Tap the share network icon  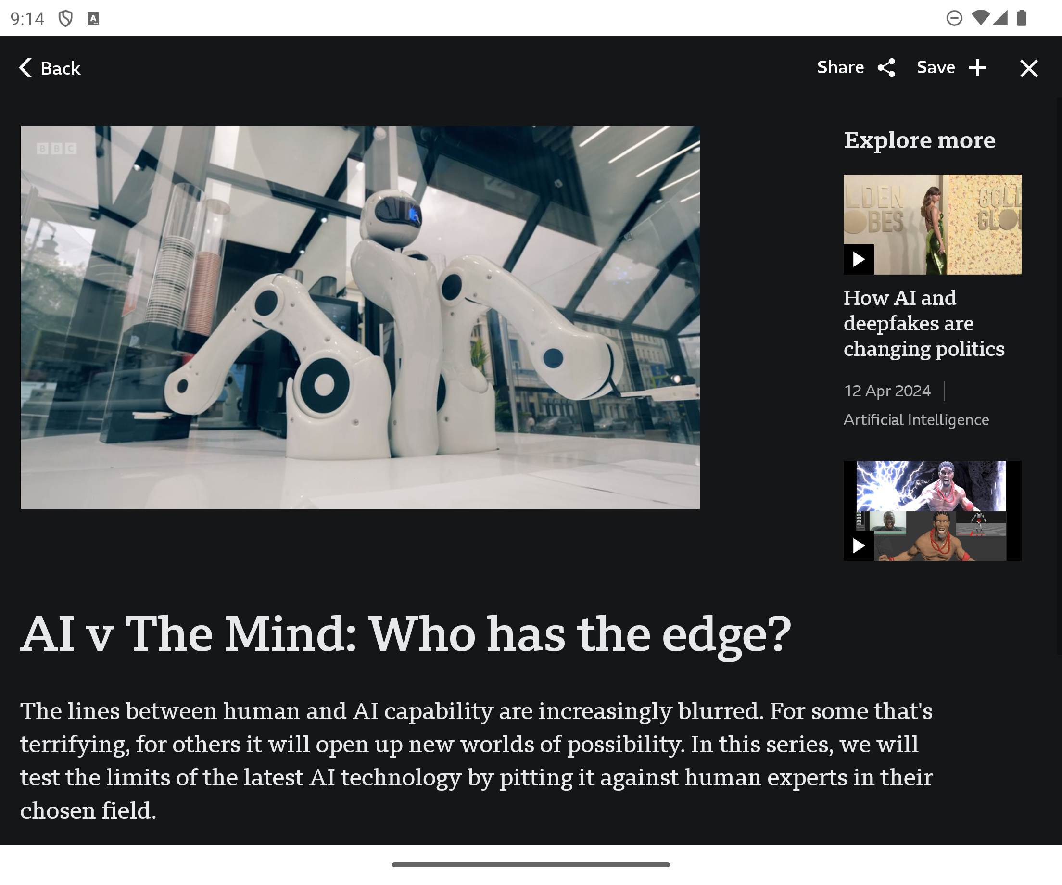click(886, 68)
